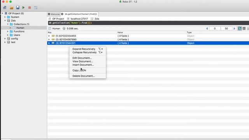The height and width of the screenshot is (140, 249).
Task: Click '( 4 fields )' value of row 821022334455
Action: 123,36
